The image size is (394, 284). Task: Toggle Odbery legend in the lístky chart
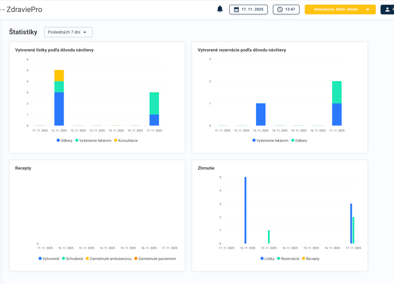65,140
